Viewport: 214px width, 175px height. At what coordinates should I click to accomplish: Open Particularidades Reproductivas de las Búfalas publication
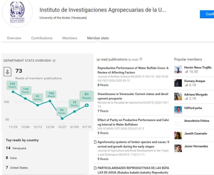tap(133, 170)
